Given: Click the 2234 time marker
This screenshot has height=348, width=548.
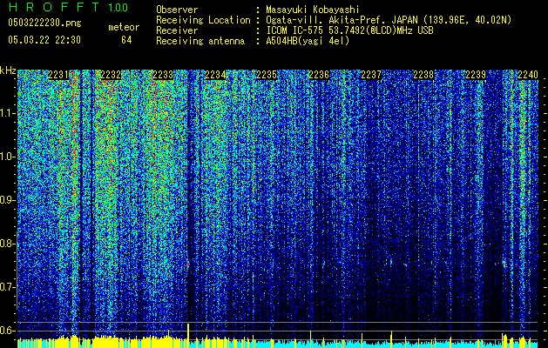Looking at the screenshot, I should click(x=215, y=75).
